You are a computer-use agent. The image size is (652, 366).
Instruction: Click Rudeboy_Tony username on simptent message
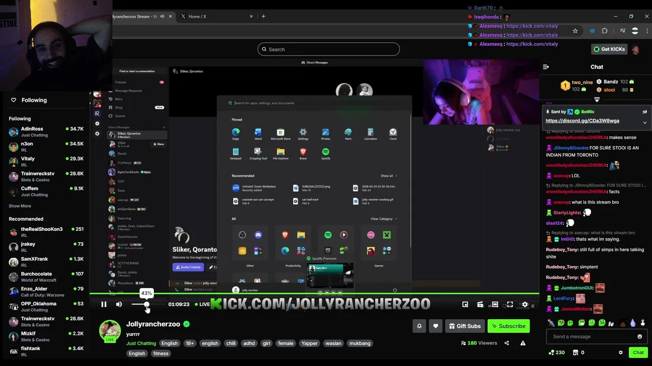point(562,267)
